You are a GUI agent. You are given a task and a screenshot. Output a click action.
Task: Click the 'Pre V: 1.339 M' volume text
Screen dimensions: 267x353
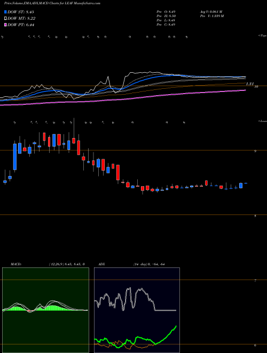[211, 16]
